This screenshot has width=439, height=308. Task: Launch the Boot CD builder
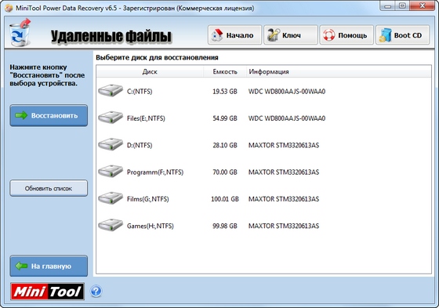tap(402, 35)
